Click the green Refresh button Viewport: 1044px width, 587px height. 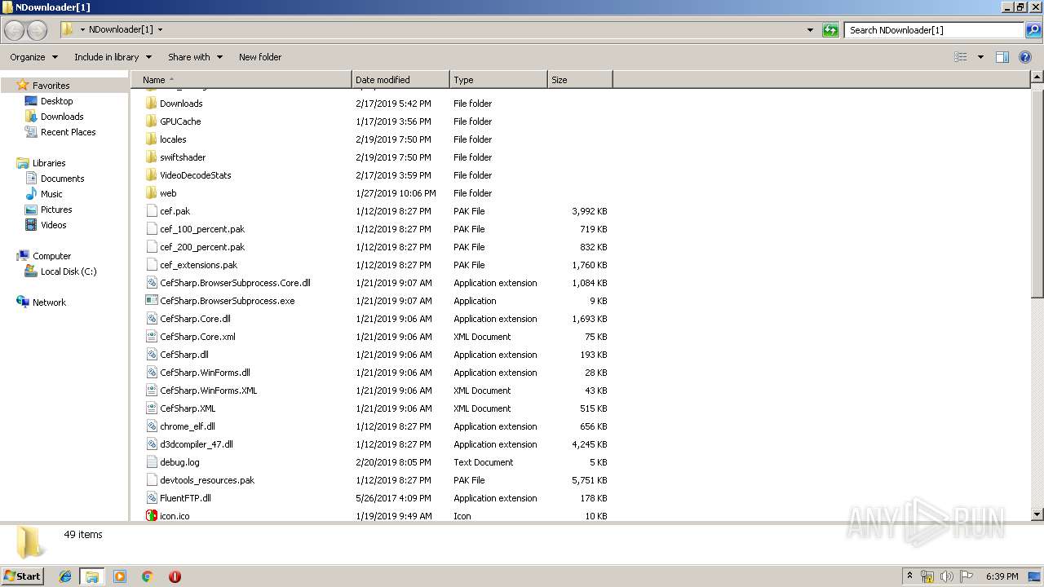point(830,30)
